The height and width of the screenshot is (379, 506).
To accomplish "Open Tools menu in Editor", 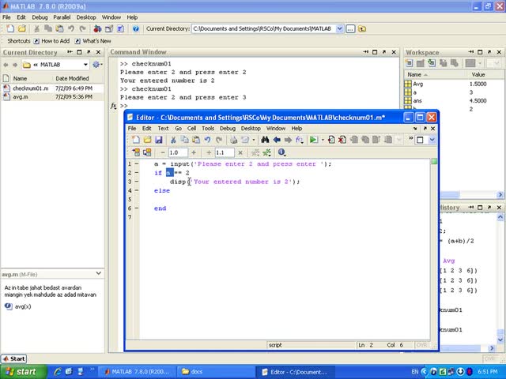I will click(208, 128).
